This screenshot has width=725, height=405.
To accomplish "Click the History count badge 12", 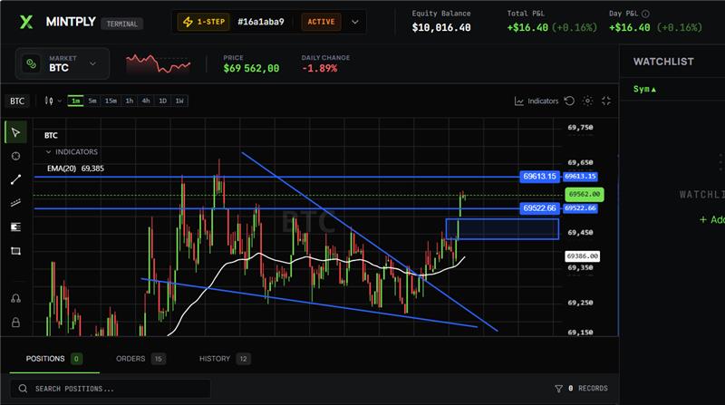I will click(243, 359).
